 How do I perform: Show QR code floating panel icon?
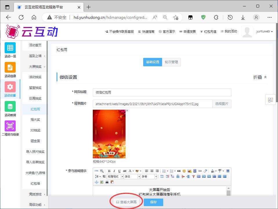pyautogui.click(x=270, y=100)
